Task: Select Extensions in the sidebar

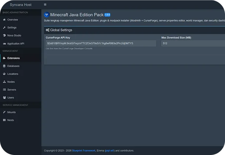Action: pyautogui.click(x=21, y=58)
